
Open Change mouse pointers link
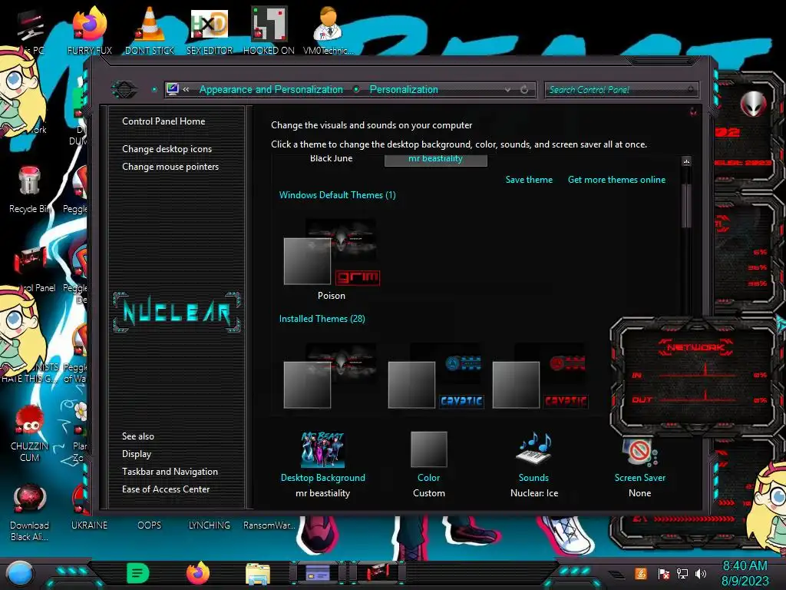tap(170, 167)
